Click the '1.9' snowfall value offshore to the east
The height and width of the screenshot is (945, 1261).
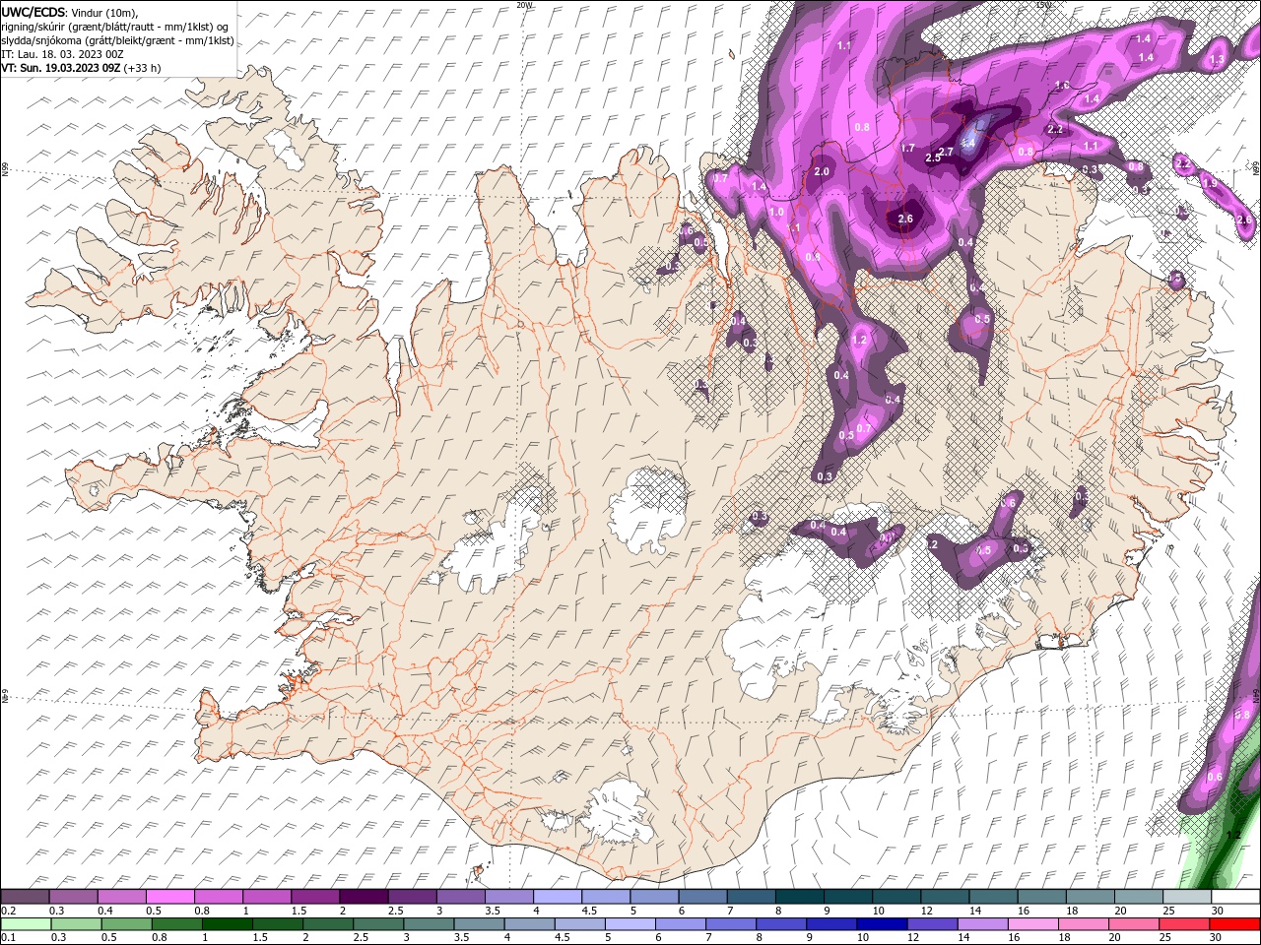(1210, 183)
